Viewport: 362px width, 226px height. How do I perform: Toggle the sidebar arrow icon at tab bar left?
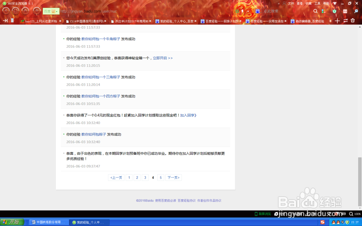click(5, 21)
